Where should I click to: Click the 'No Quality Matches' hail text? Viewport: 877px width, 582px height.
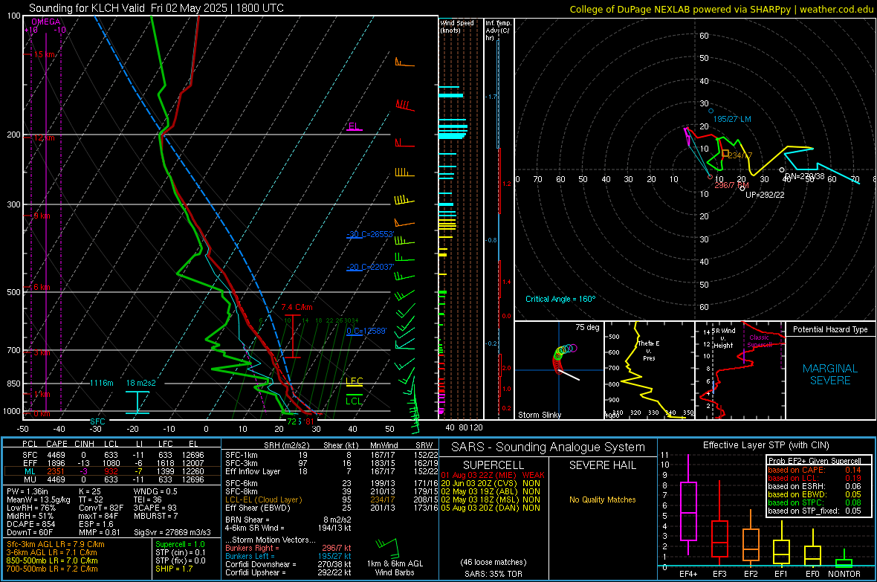coord(602,499)
